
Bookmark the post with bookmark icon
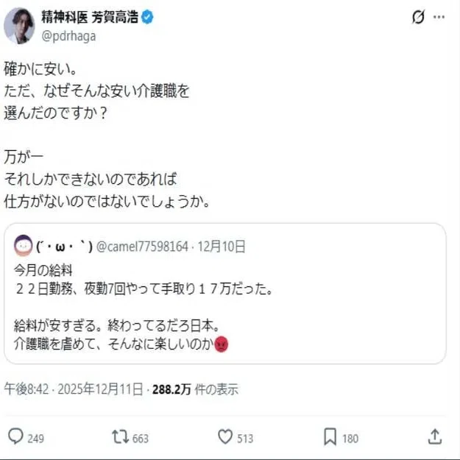pyautogui.click(x=330, y=437)
